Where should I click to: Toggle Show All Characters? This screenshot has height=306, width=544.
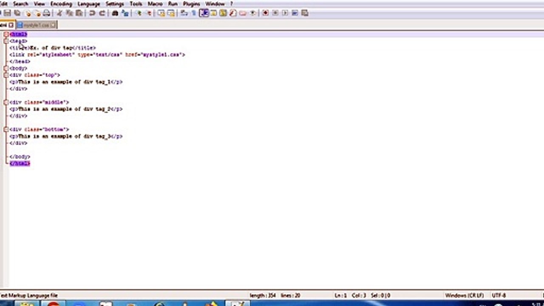tap(193, 13)
